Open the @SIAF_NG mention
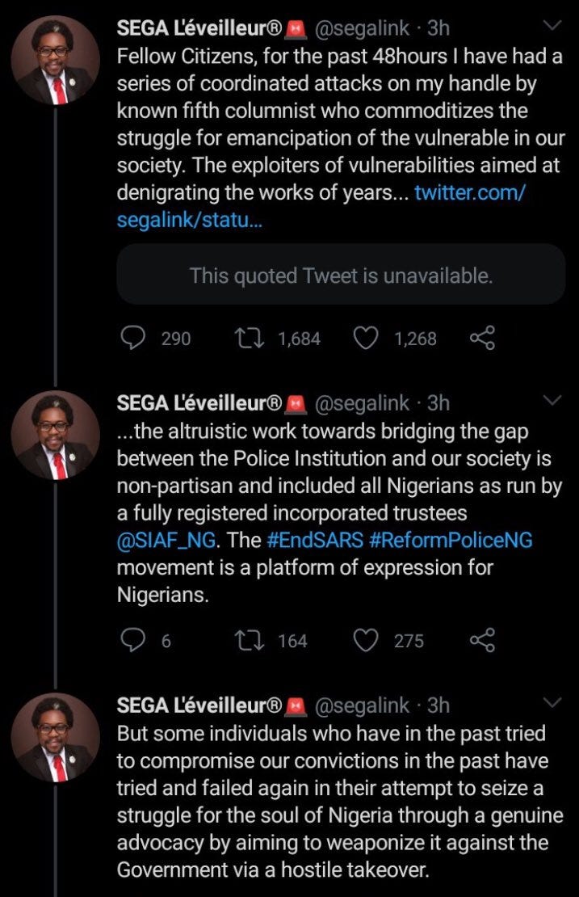 point(168,537)
